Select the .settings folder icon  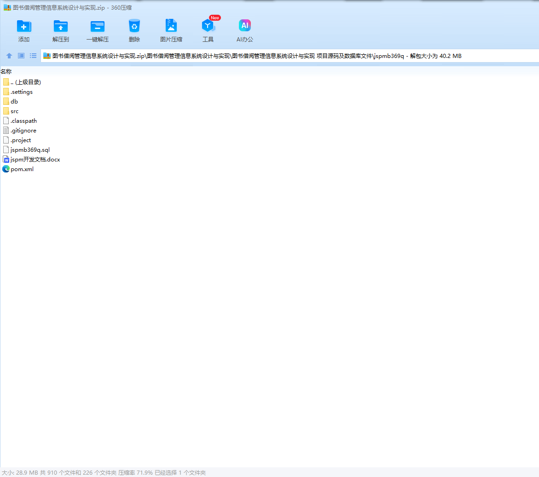[6, 92]
